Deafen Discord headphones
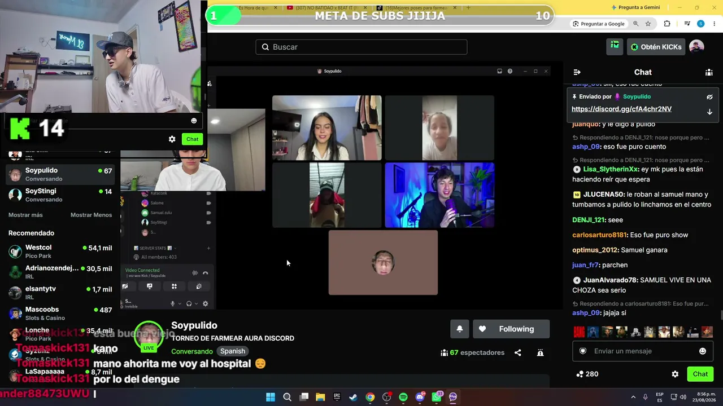Screen dimensions: 723x406 (x=189, y=303)
